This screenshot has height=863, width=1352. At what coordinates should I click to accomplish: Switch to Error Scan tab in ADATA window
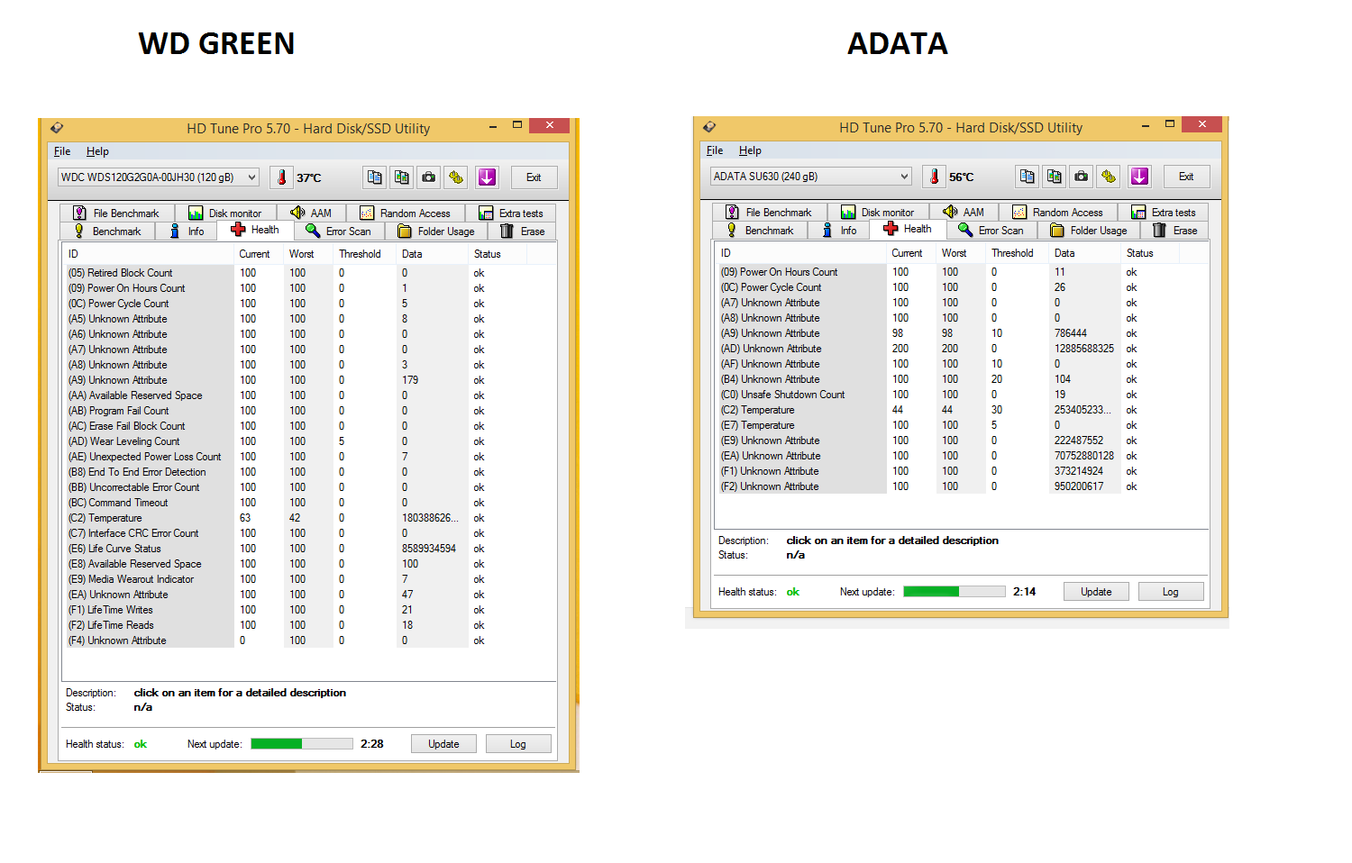click(x=991, y=231)
